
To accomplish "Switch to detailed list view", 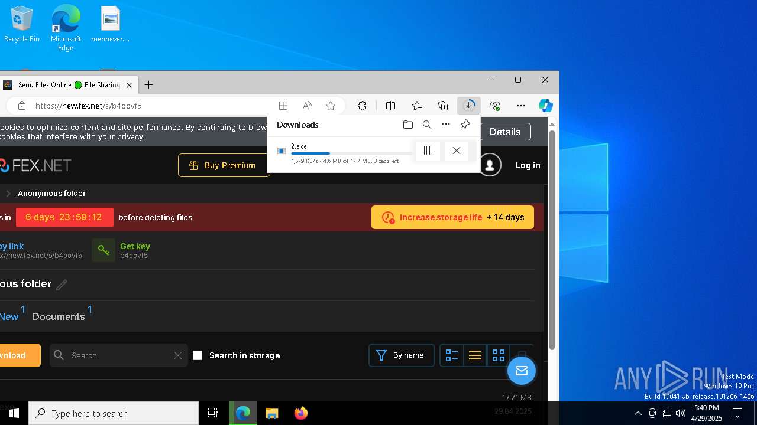I will tap(452, 355).
